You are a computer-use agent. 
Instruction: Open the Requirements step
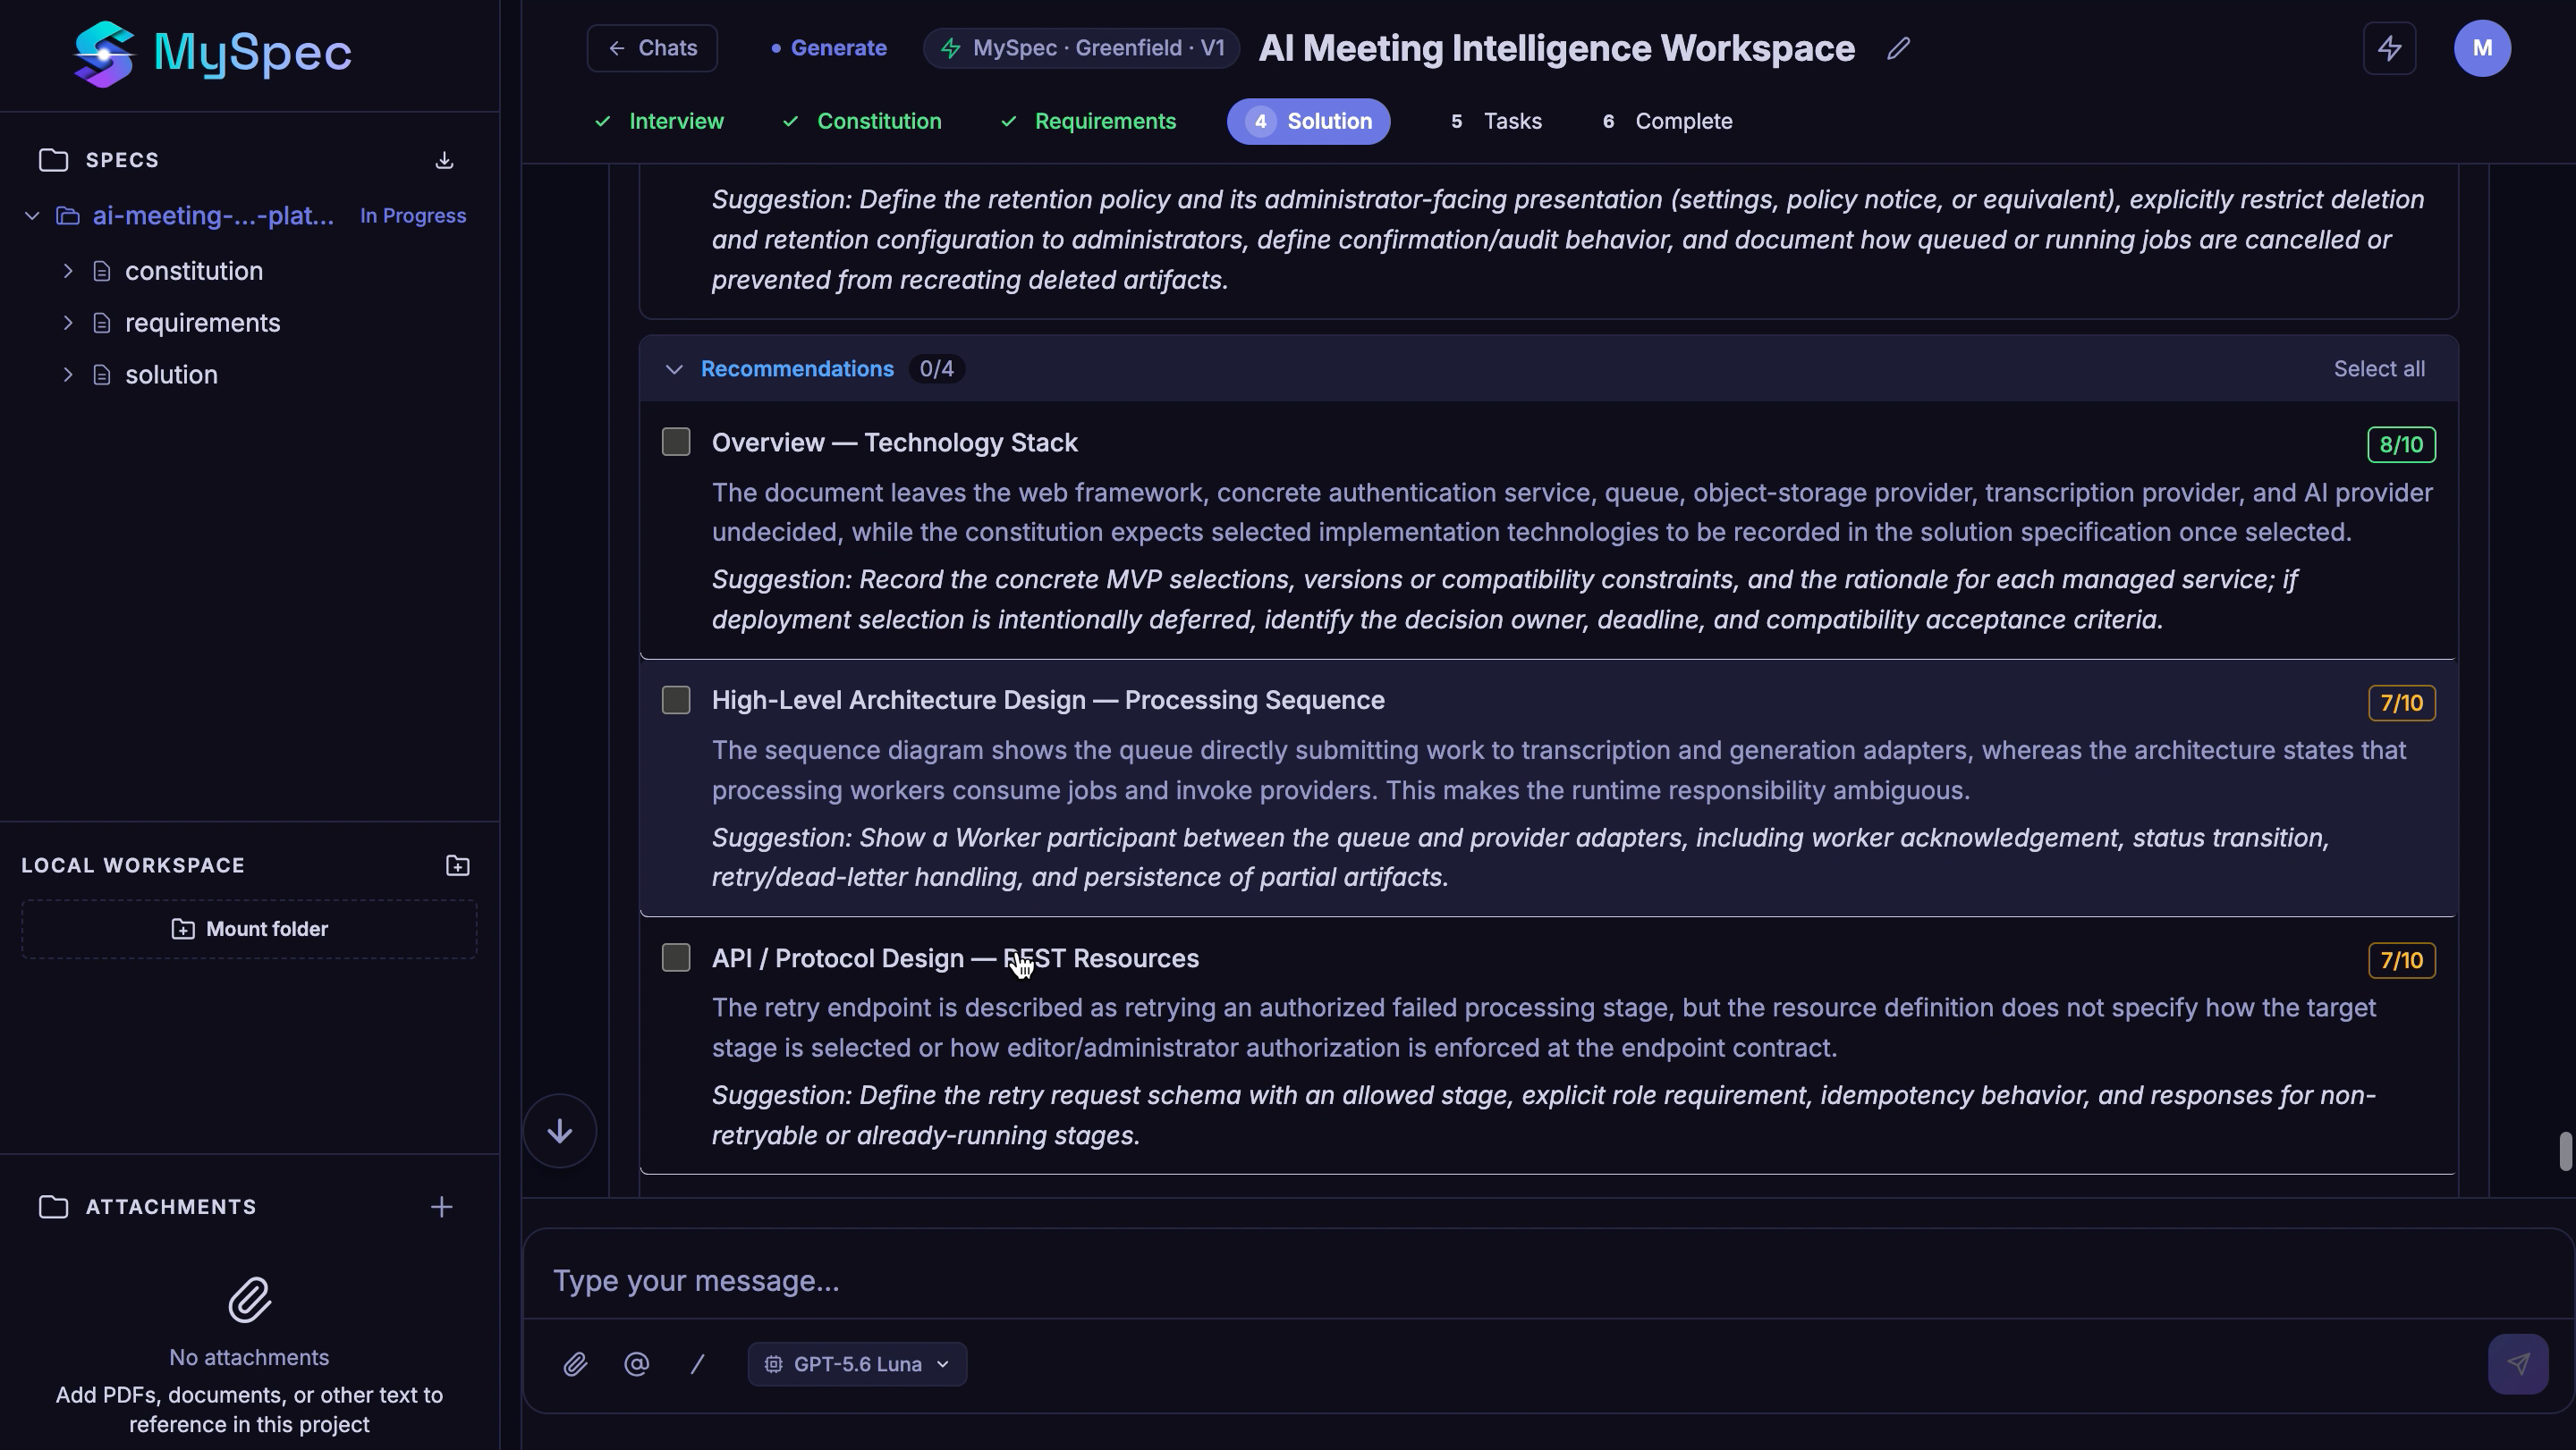(1088, 122)
